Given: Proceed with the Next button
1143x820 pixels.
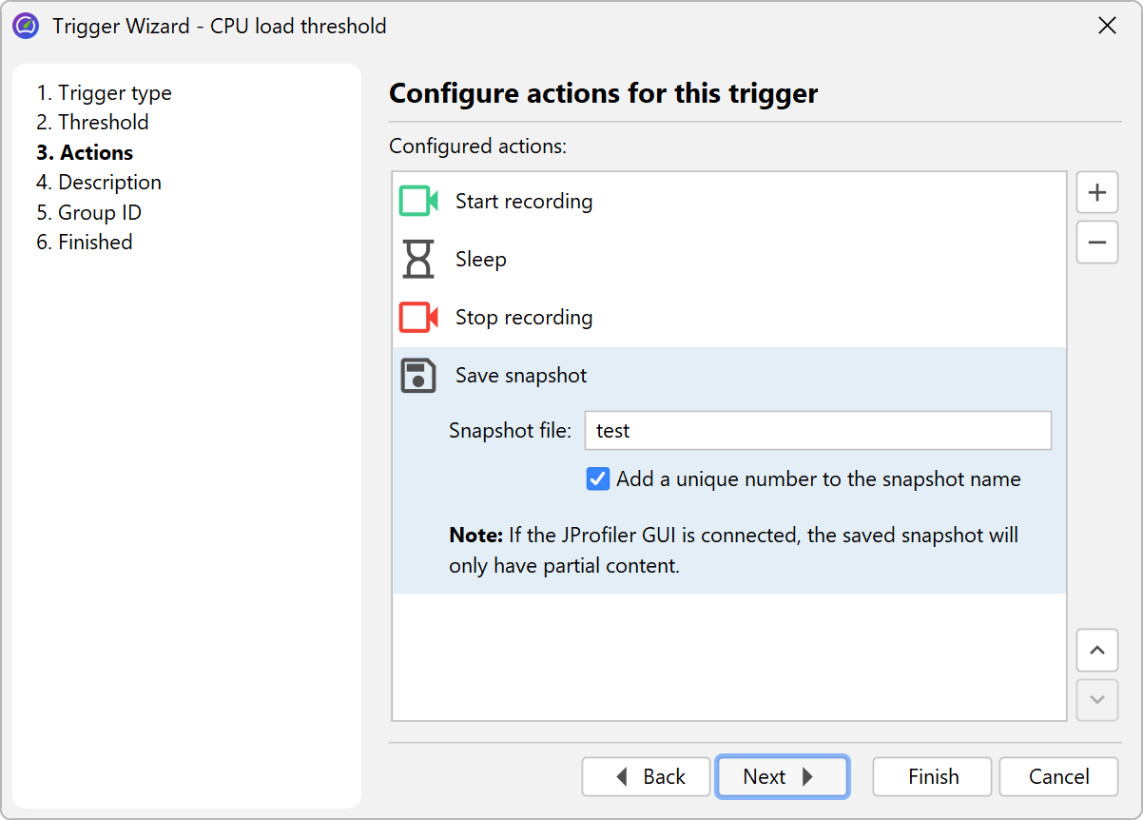Looking at the screenshot, I should point(782,777).
